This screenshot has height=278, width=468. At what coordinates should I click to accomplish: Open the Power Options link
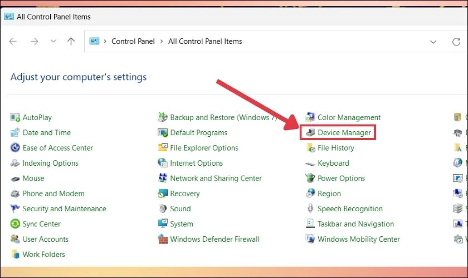(x=341, y=178)
